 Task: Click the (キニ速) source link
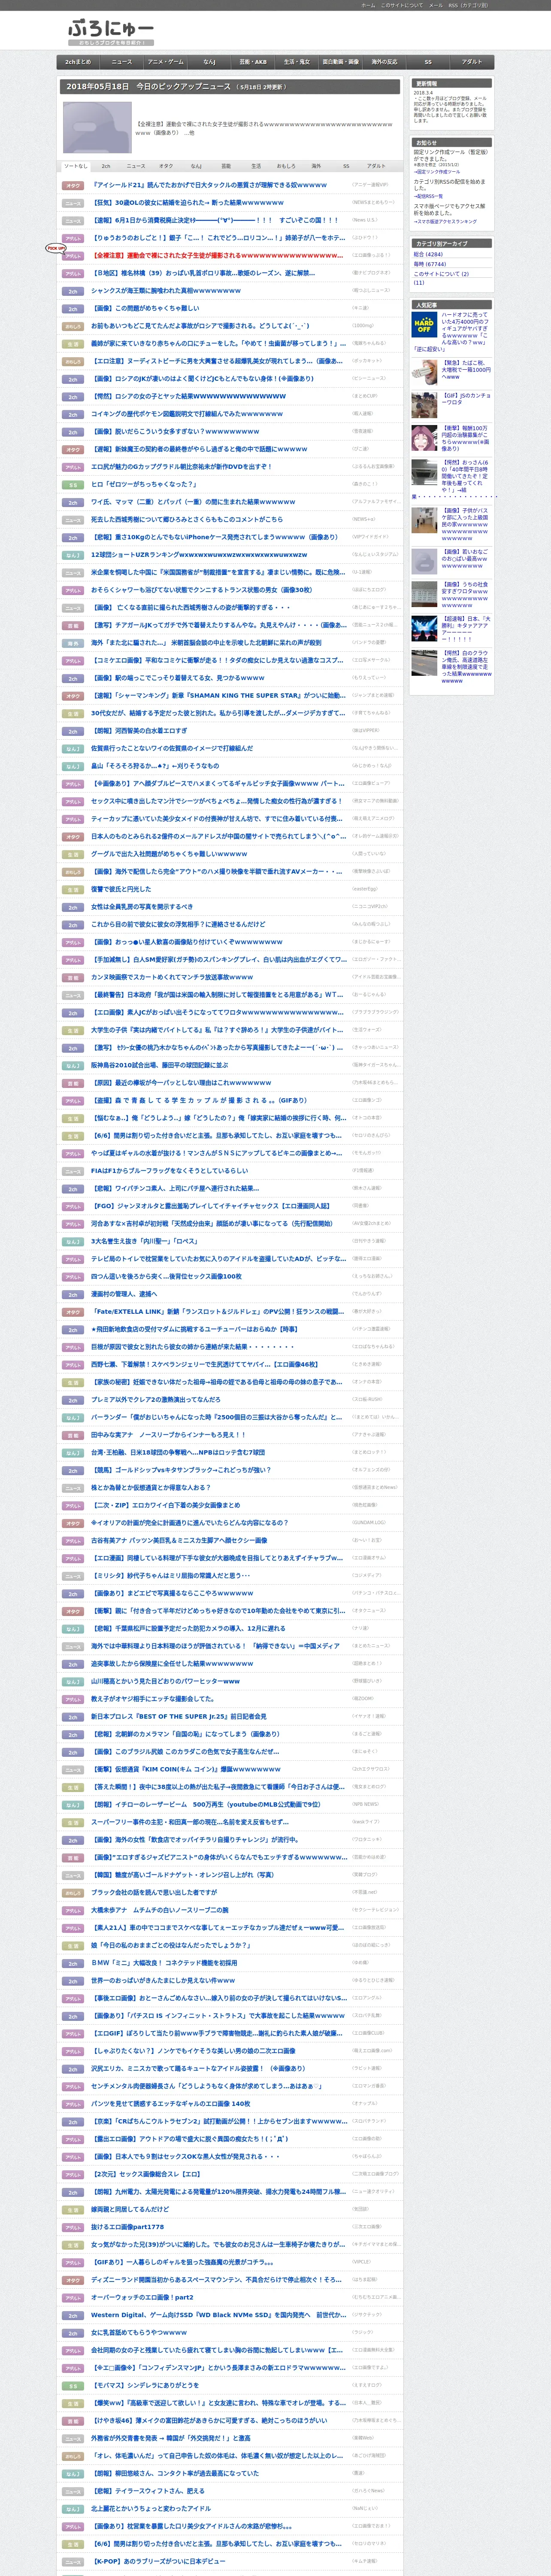(360, 308)
